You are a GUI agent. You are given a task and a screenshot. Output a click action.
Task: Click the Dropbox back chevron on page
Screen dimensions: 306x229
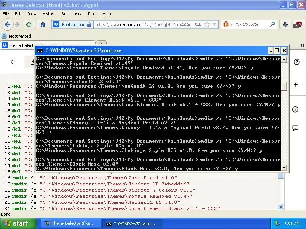[x=12, y=62]
